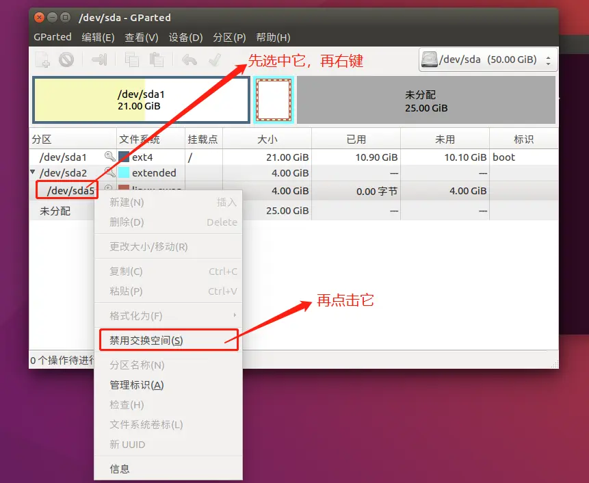Click the Paste partition toolbar icon
The image size is (589, 483).
[156, 60]
